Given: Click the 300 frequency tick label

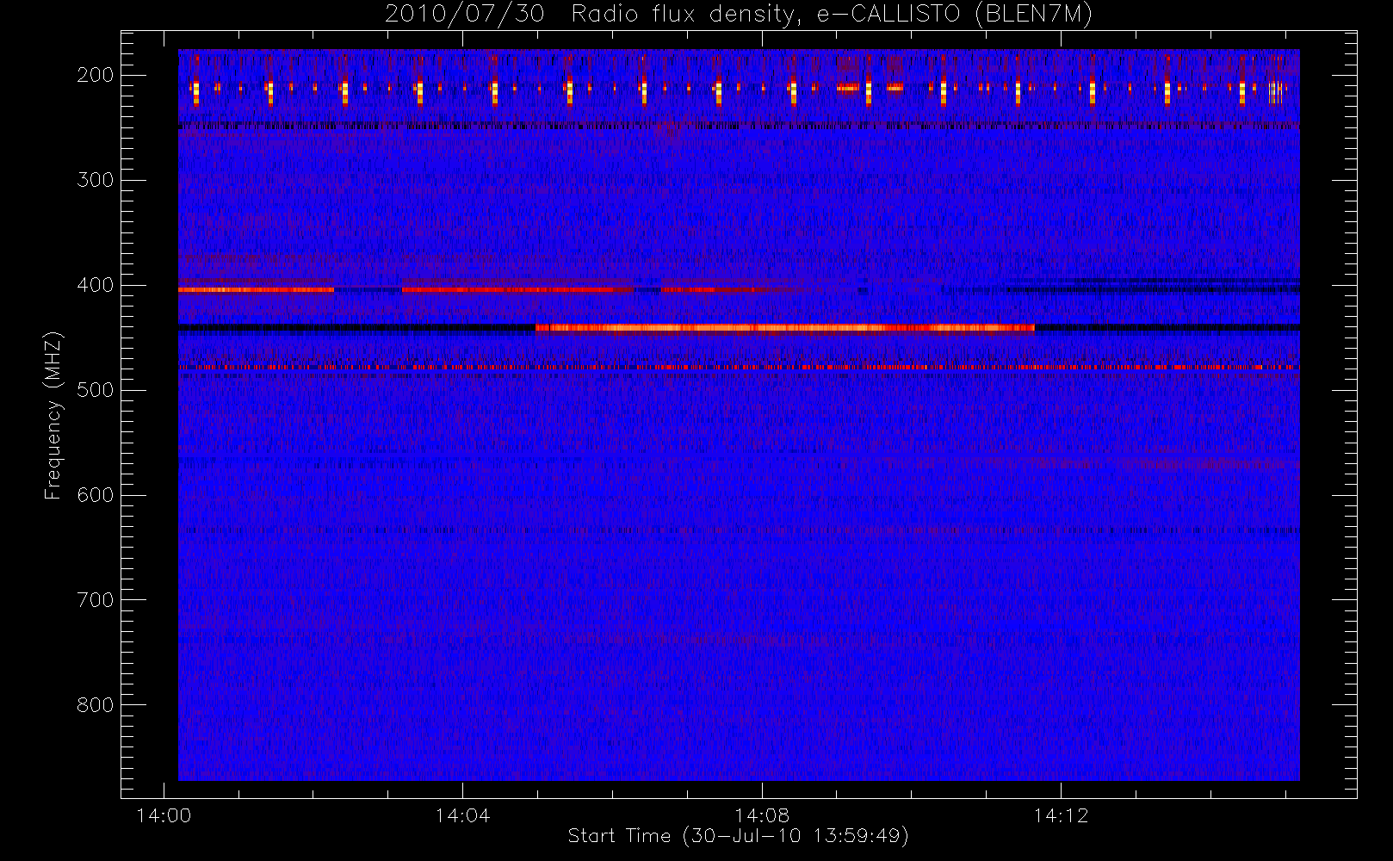Looking at the screenshot, I should coord(95,180).
